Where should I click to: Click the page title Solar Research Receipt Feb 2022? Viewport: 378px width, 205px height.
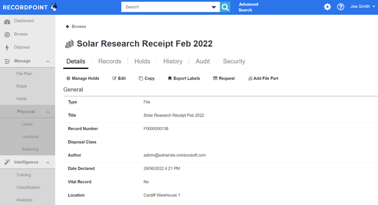pyautogui.click(x=145, y=44)
